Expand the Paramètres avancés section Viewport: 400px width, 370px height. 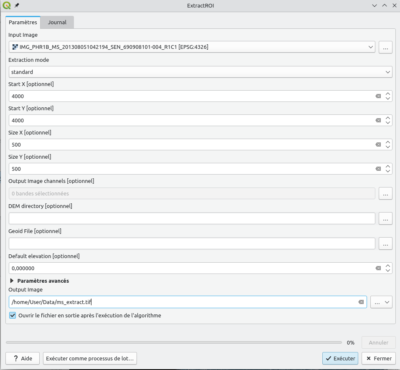click(x=11, y=281)
